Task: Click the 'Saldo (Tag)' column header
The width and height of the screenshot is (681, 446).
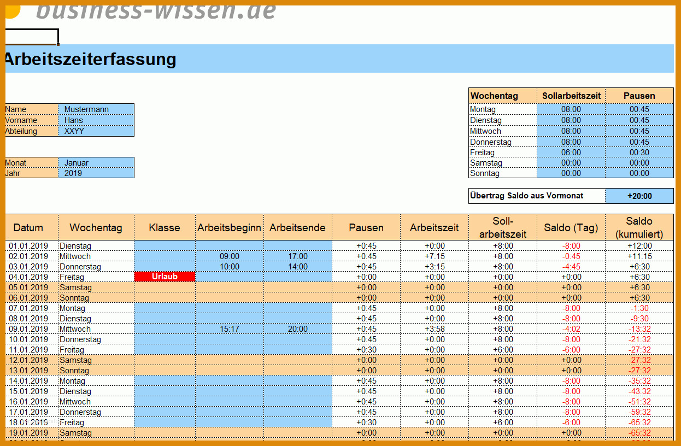Action: click(571, 227)
